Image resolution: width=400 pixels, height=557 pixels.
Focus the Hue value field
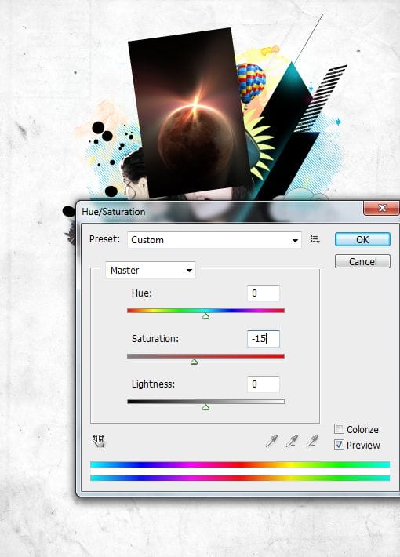(264, 293)
